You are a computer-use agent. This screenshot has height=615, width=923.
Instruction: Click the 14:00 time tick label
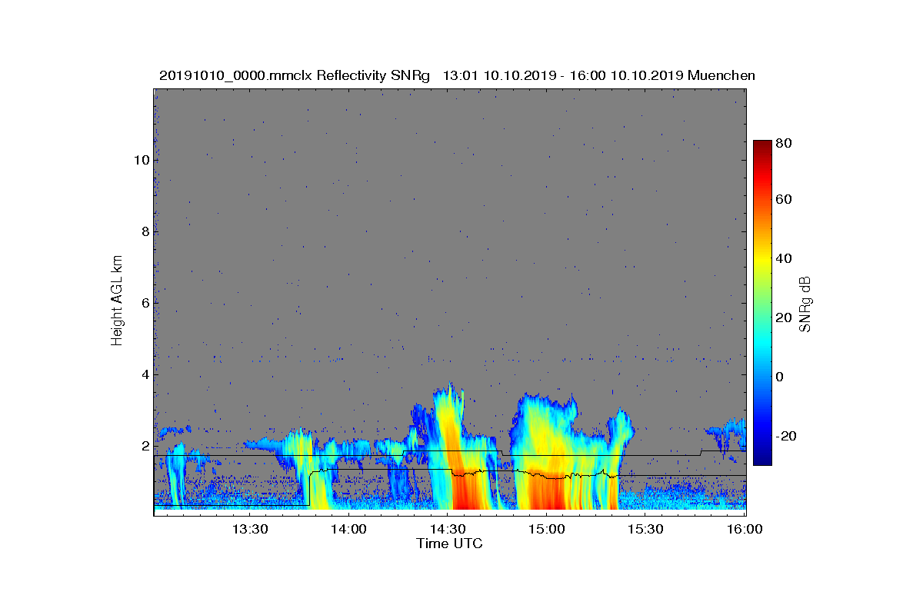point(349,530)
